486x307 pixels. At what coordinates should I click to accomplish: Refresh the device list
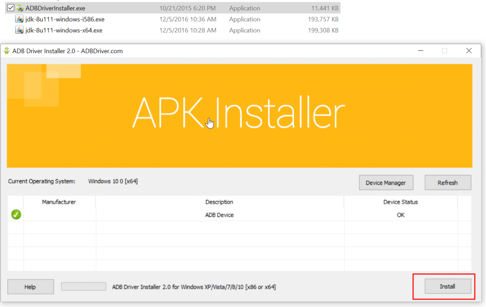[448, 183]
